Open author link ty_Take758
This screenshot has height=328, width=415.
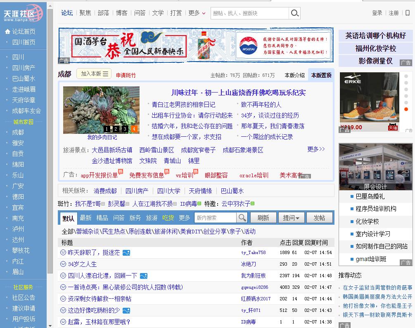click(253, 252)
